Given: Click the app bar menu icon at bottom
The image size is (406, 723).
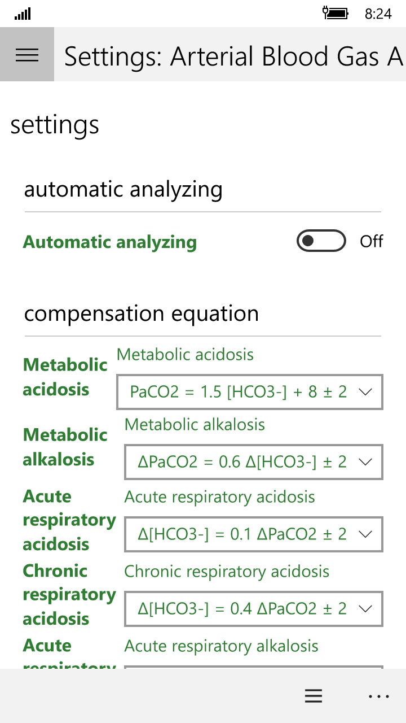Looking at the screenshot, I should tap(314, 696).
